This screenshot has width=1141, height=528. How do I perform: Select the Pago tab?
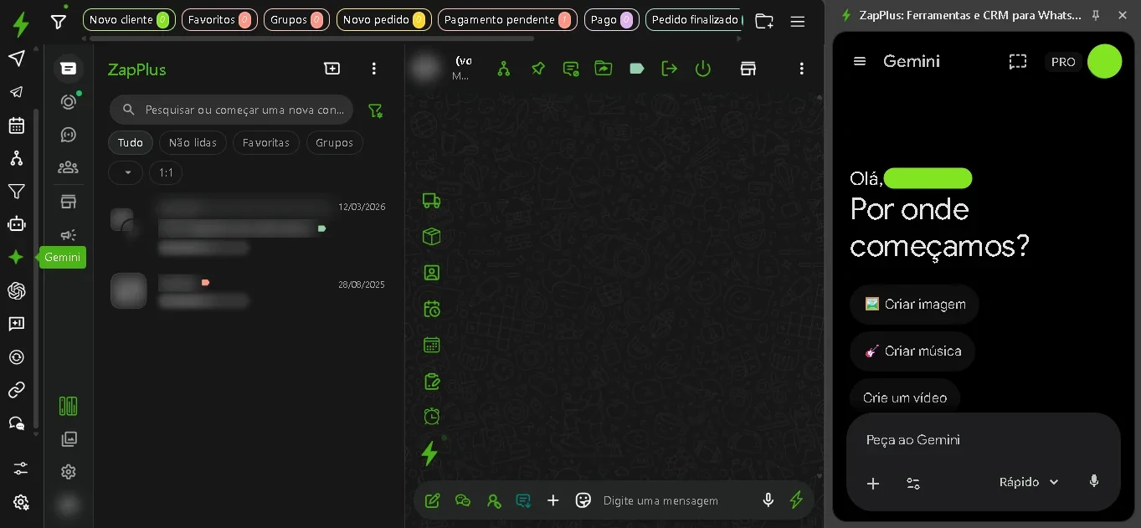point(612,19)
